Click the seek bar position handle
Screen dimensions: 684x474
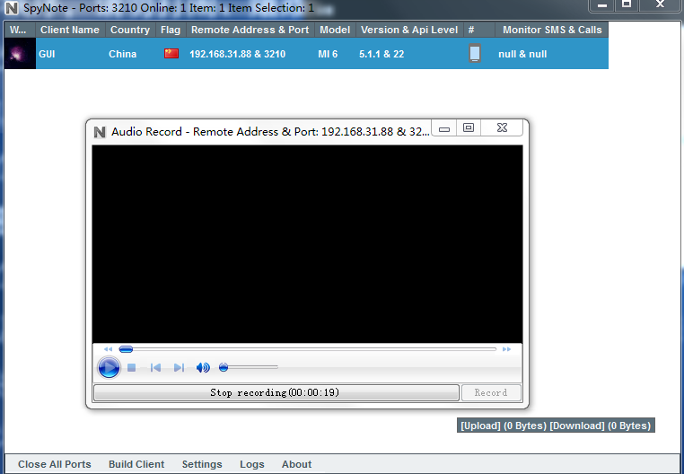click(x=126, y=348)
